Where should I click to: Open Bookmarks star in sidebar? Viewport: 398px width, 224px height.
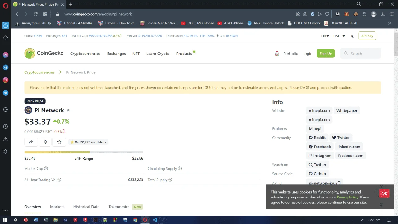click(5, 38)
